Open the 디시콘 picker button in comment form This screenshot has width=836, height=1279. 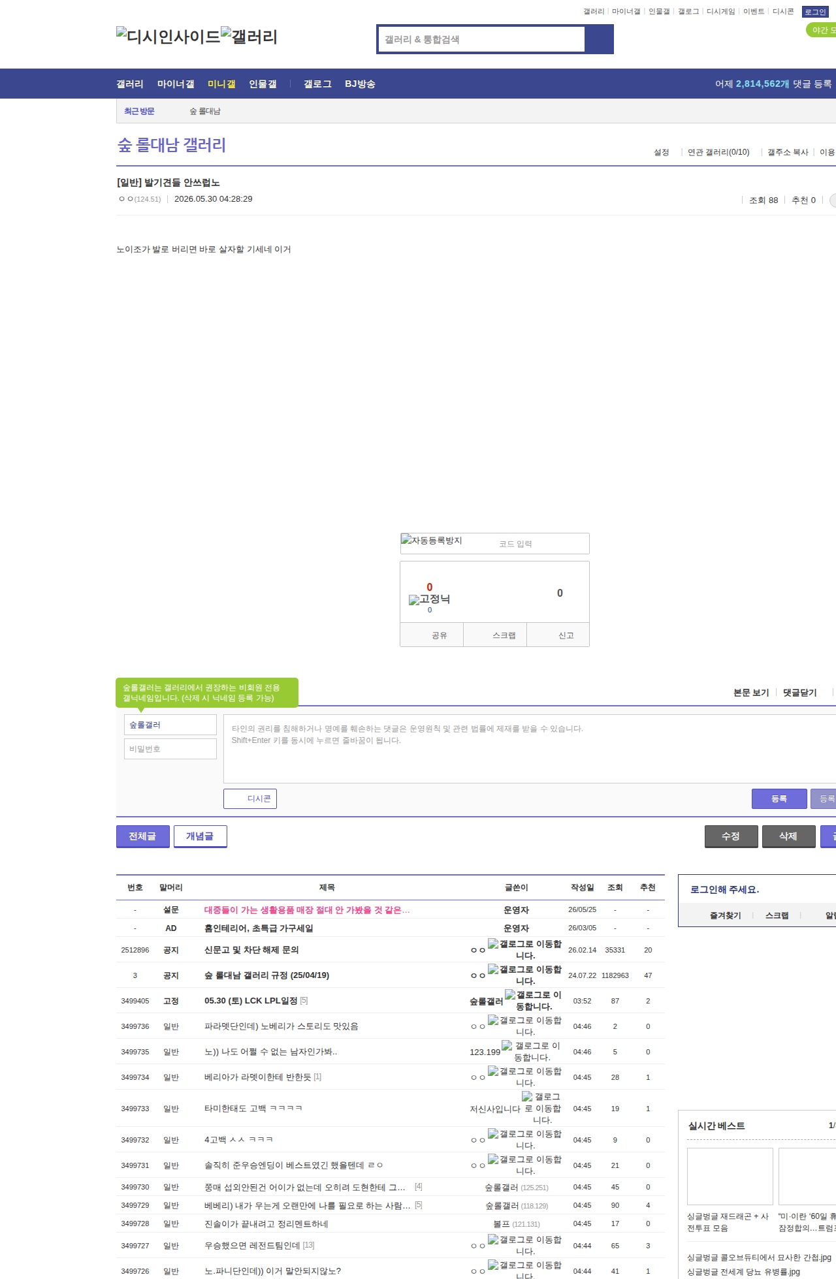tap(250, 798)
